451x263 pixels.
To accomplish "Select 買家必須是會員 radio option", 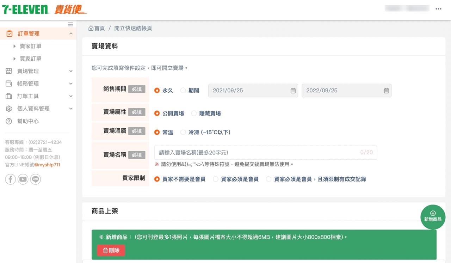I will (x=216, y=179).
